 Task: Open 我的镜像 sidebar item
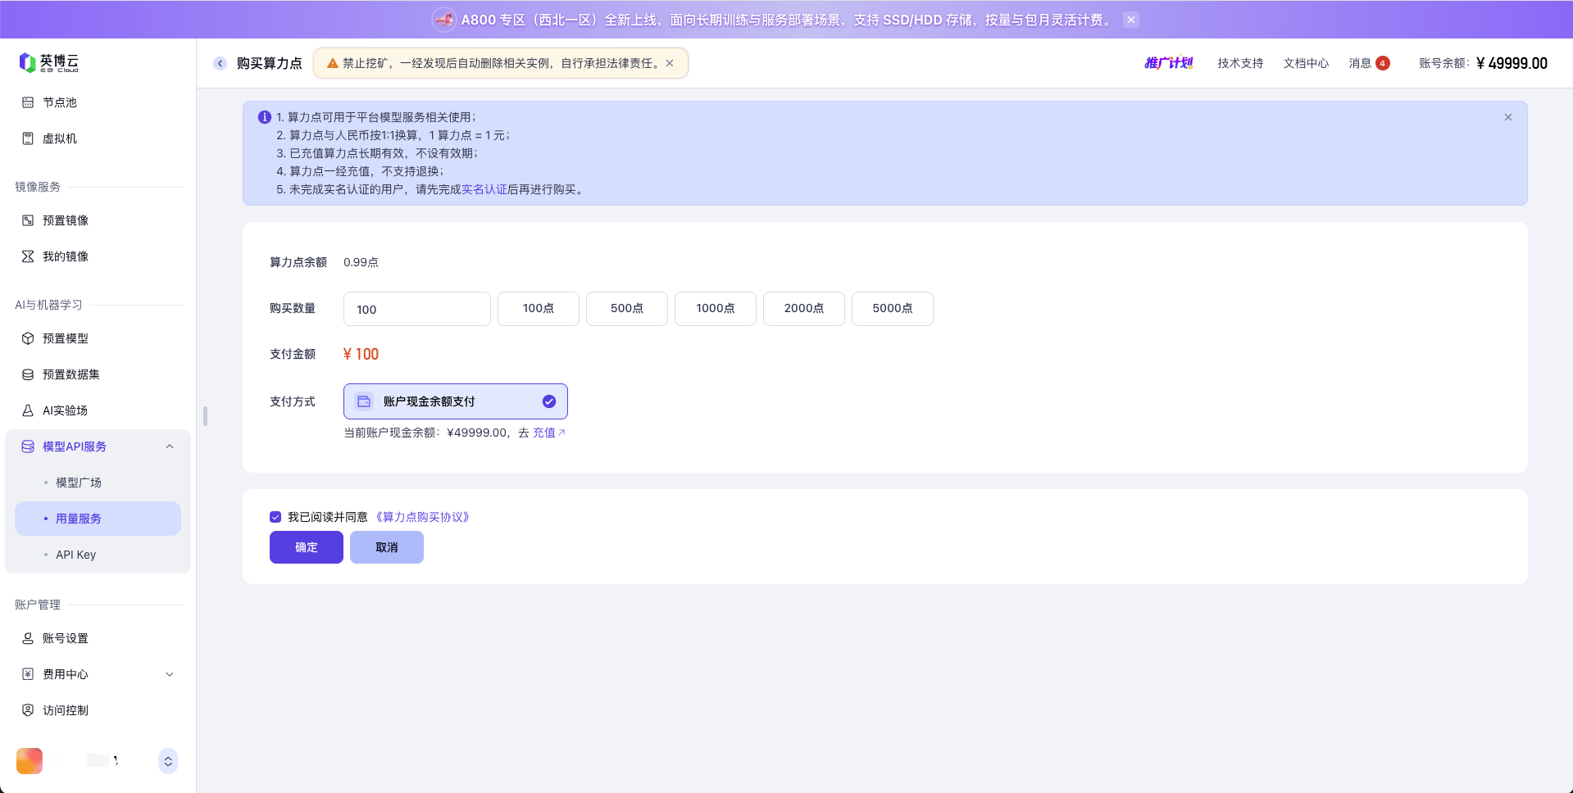65,256
